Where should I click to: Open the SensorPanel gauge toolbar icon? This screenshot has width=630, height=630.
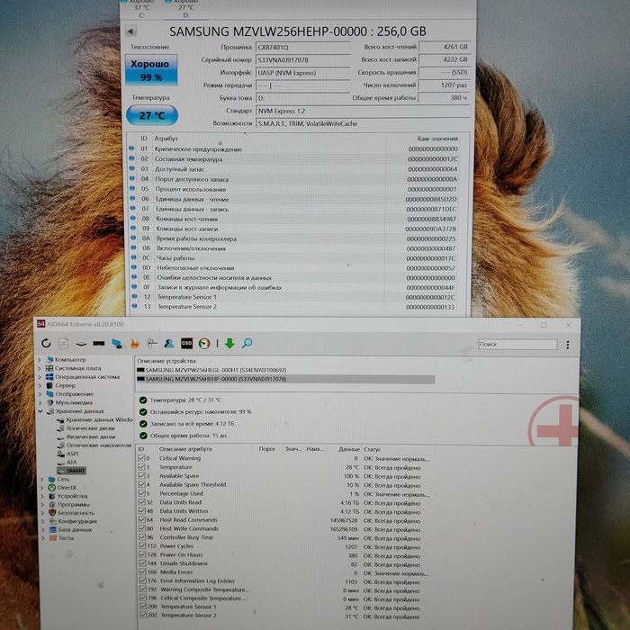coord(204,344)
